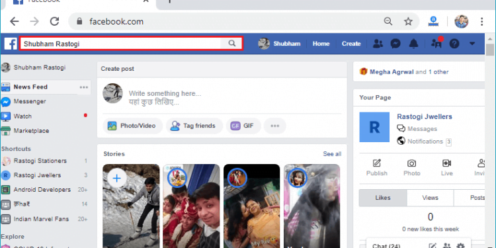The width and height of the screenshot is (496, 248).
Task: Click the Facebook logo icon
Action: [11, 44]
